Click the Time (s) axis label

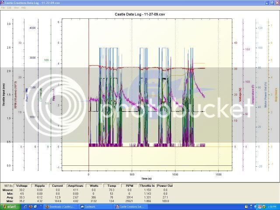[x=147, y=178]
